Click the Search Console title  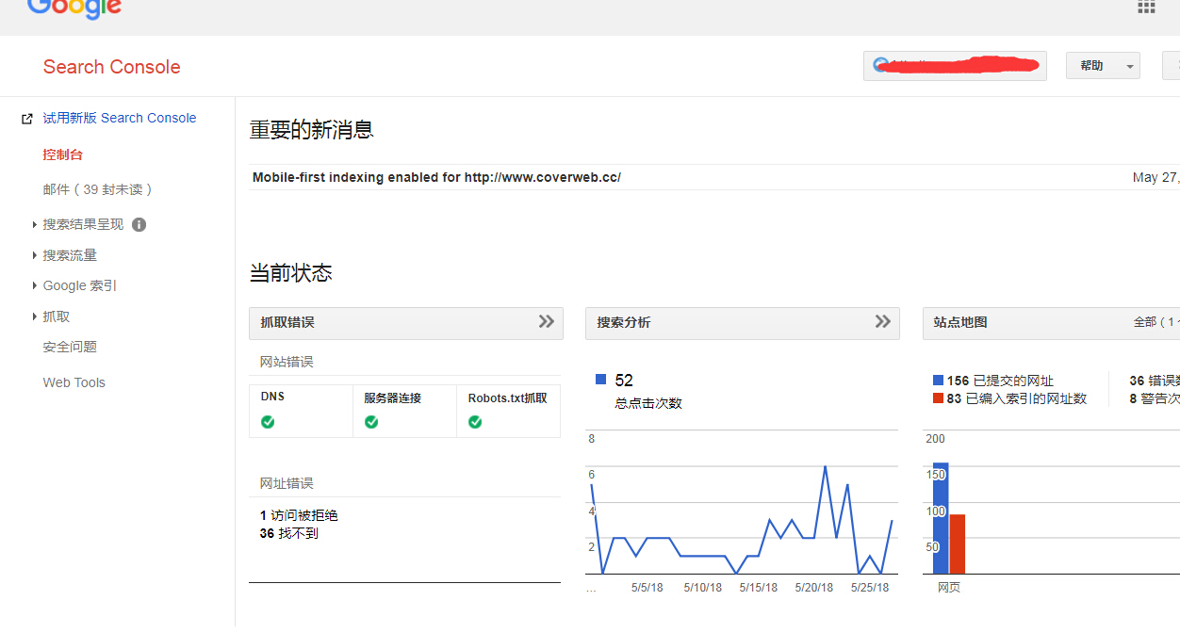[111, 67]
